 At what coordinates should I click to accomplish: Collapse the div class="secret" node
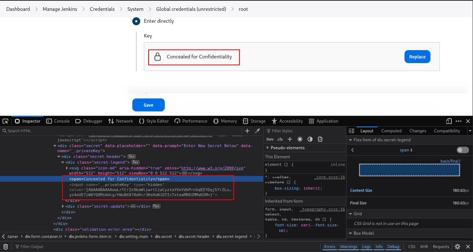point(55,146)
